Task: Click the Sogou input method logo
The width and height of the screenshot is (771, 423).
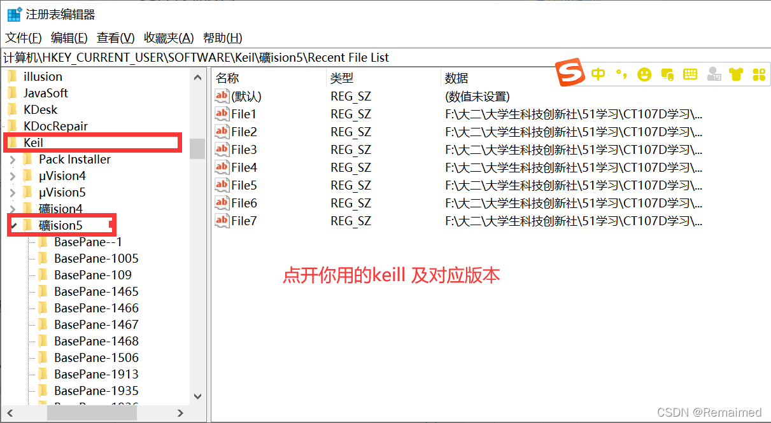Action: coord(570,73)
